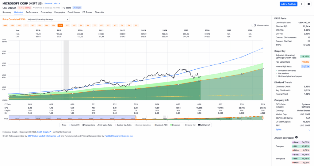
Task: Click Div value 3,24 for 6/25
Action: tap(178, 113)
